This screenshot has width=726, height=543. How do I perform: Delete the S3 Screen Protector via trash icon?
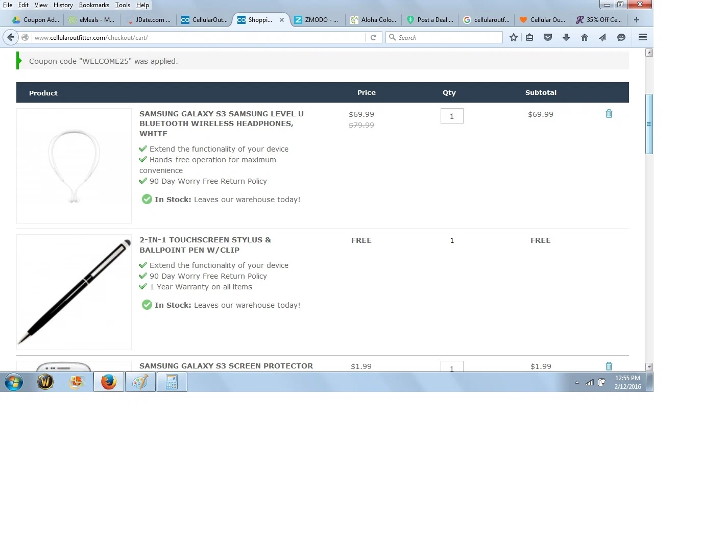(x=609, y=366)
